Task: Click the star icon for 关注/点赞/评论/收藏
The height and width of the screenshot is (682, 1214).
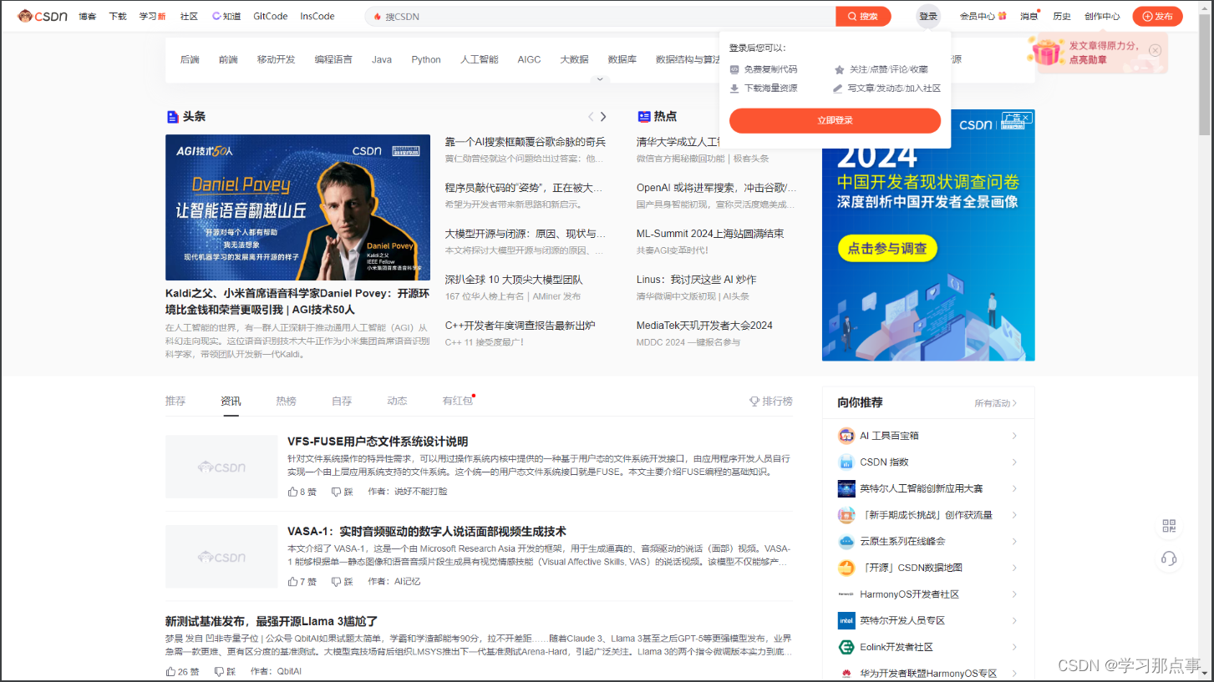Action: point(839,69)
